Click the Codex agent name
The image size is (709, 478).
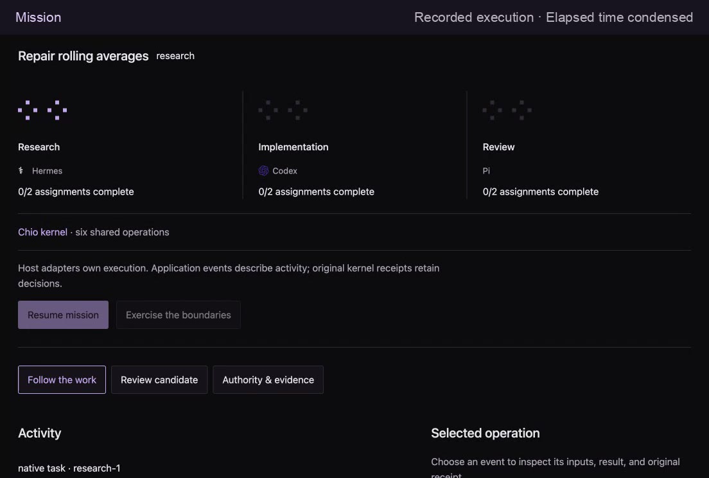(285, 171)
